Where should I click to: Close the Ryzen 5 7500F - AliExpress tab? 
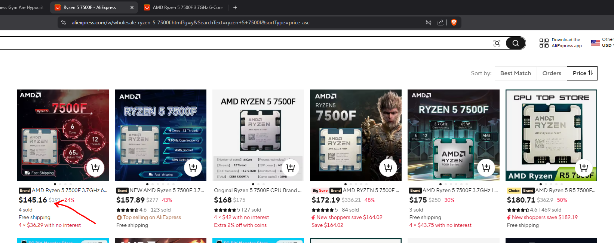point(132,7)
